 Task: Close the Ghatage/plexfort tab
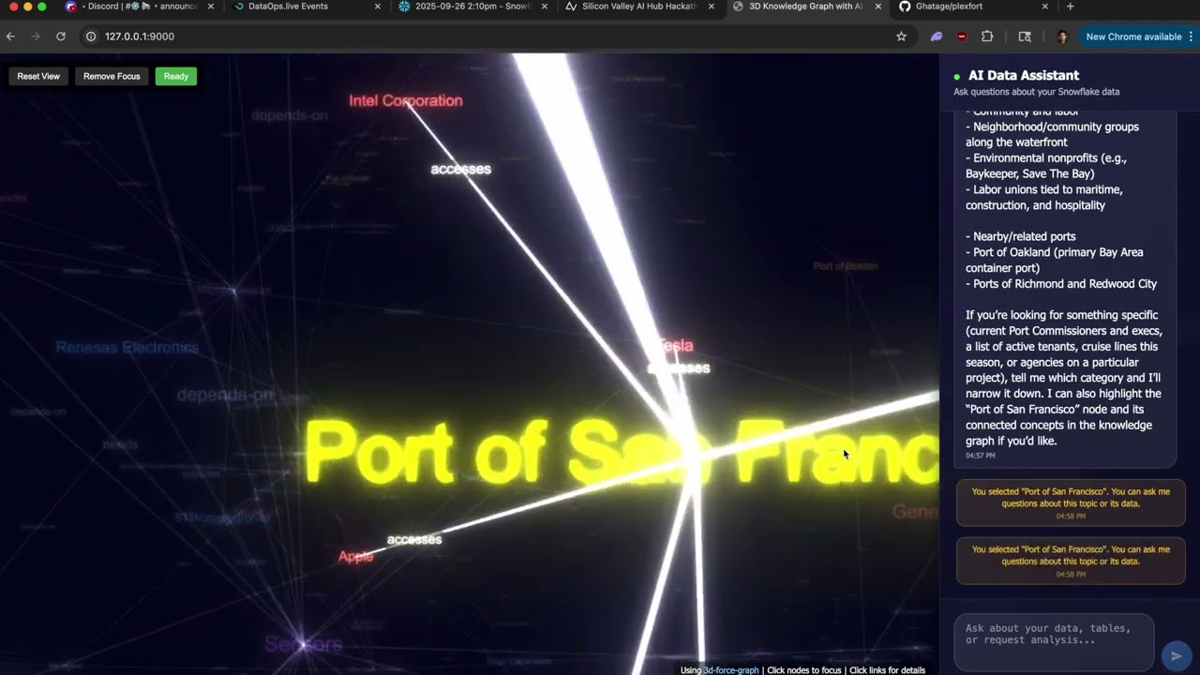coord(1044,7)
